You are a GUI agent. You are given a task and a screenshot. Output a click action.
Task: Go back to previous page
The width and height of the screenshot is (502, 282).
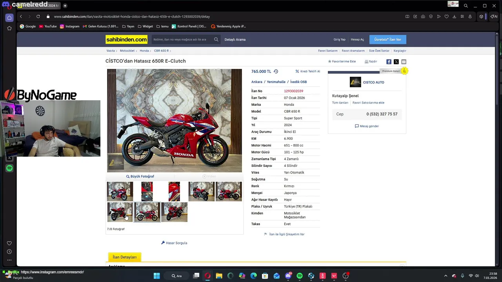point(21,16)
